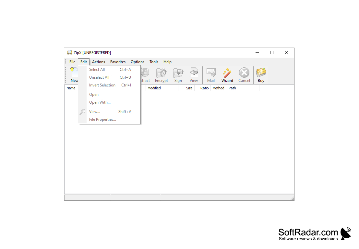
Task: Open the Help menu
Action: pos(167,62)
